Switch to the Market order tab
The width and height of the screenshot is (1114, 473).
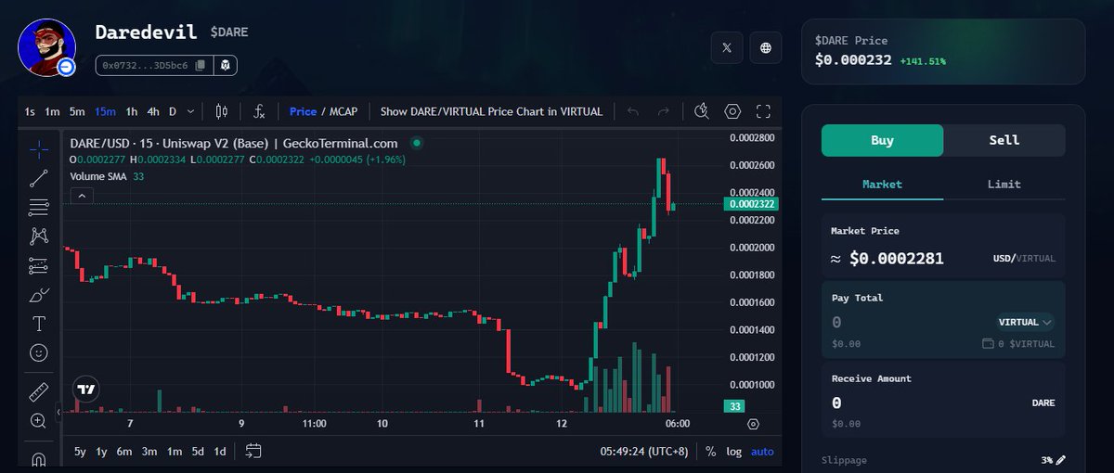click(x=882, y=185)
